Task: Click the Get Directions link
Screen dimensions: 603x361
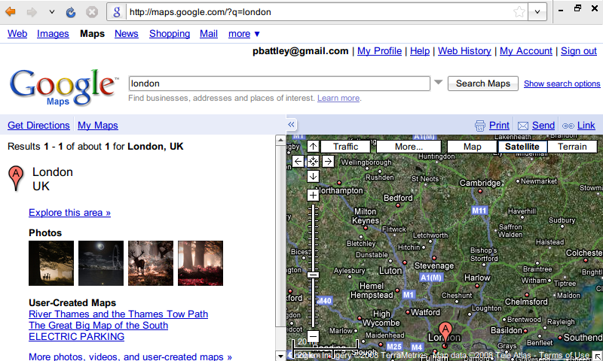Action: [x=38, y=126]
